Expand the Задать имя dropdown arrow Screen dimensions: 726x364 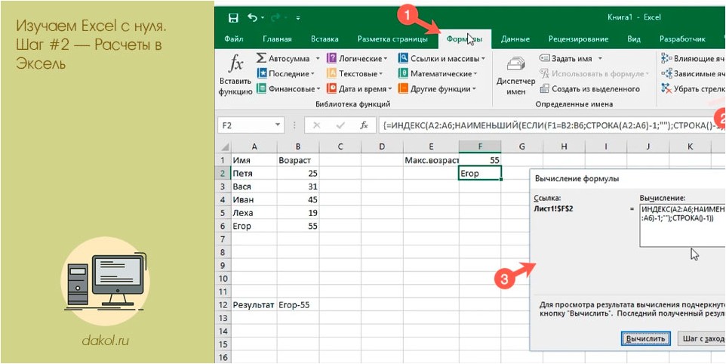coord(600,59)
